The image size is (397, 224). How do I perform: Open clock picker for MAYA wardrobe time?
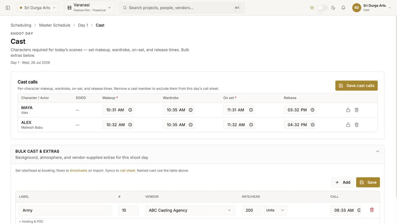click(x=191, y=110)
